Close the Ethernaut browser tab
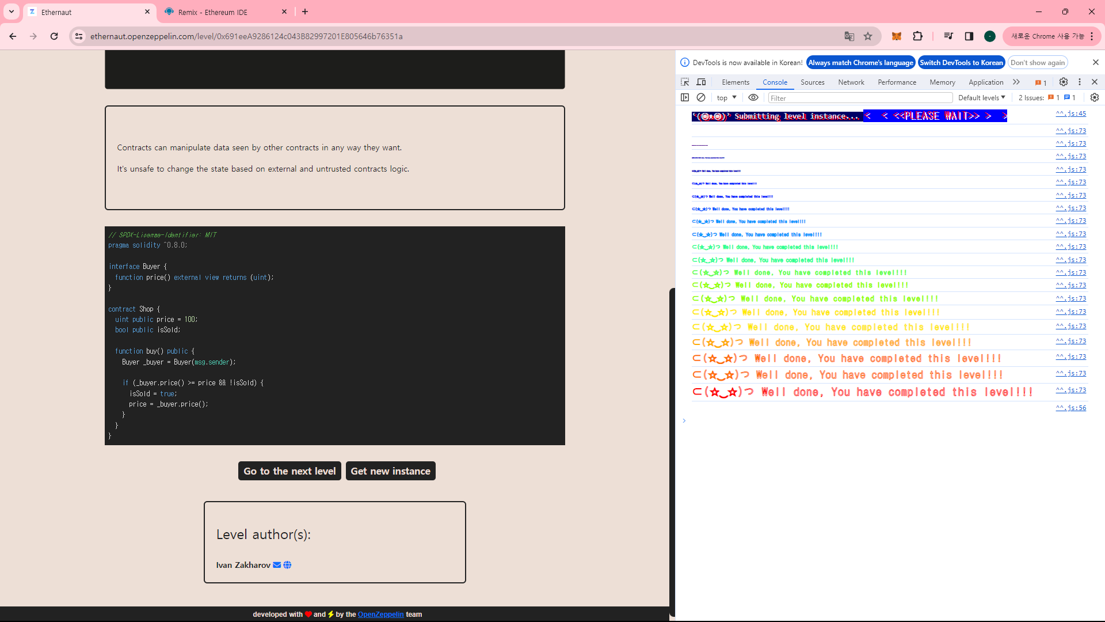Image resolution: width=1105 pixels, height=622 pixels. (x=147, y=12)
